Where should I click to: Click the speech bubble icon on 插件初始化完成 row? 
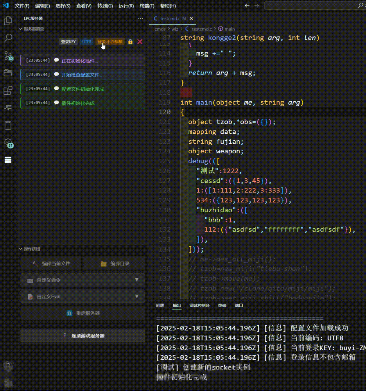coord(57,103)
